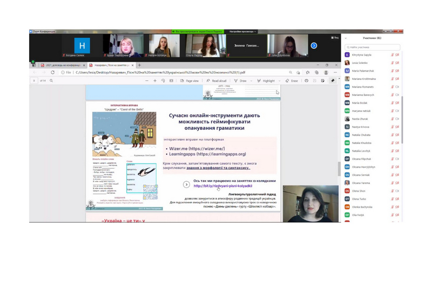Rotate the PDF page
Screen dimensions: 432x306
coord(163,81)
